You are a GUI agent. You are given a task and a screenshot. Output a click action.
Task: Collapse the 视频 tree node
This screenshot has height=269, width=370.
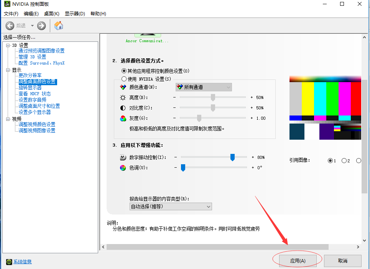(x=8, y=119)
